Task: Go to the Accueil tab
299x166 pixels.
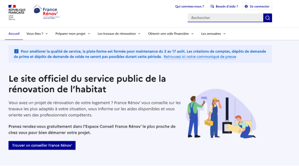Action: [x=14, y=34]
